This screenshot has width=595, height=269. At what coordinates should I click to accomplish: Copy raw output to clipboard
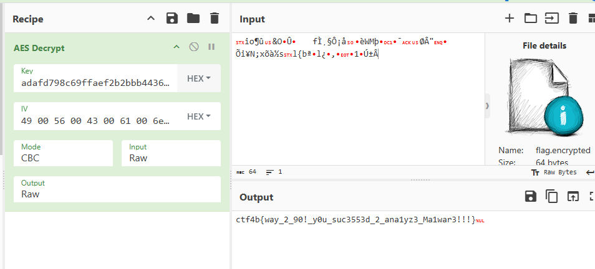click(x=552, y=196)
